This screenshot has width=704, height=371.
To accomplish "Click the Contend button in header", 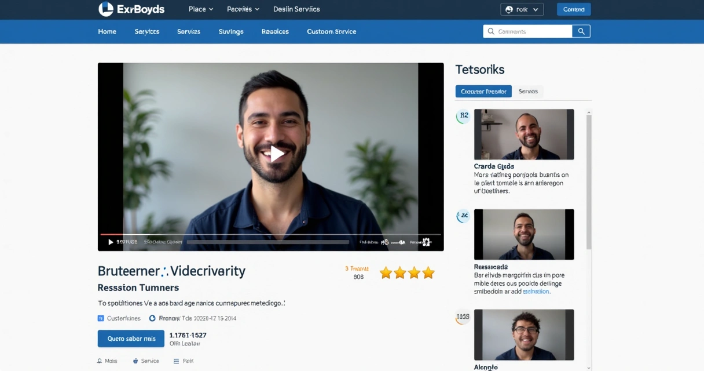I will coord(574,9).
